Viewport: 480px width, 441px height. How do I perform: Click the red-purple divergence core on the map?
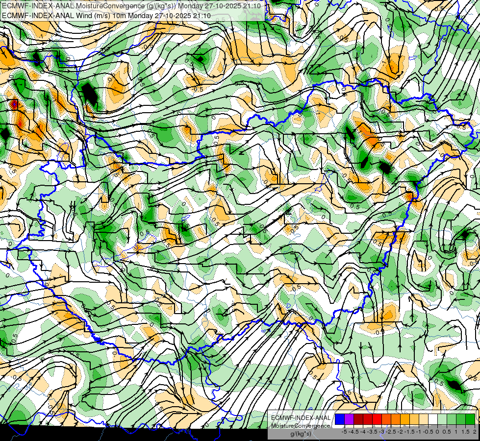[x=14, y=105]
